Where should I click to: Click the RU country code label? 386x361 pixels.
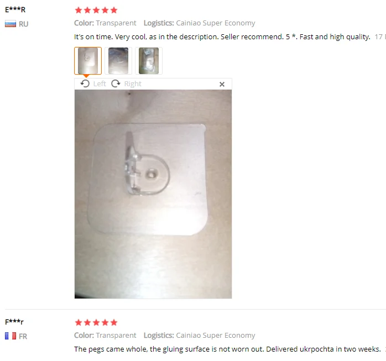pos(24,24)
